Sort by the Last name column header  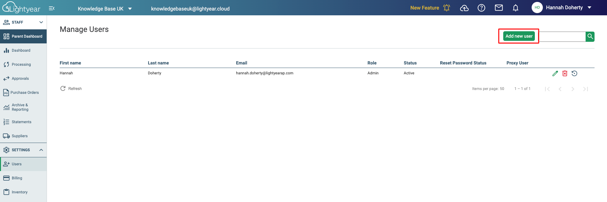(158, 63)
